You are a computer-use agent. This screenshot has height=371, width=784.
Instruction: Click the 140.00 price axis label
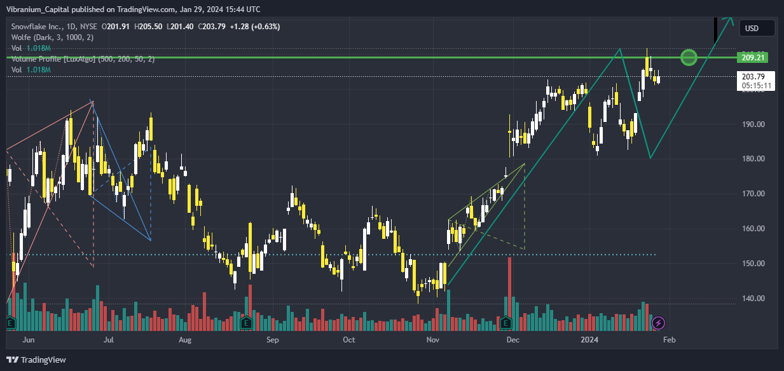pos(752,299)
